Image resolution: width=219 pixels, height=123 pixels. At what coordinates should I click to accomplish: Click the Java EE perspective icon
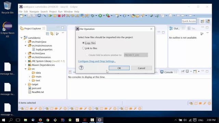tap(208, 21)
